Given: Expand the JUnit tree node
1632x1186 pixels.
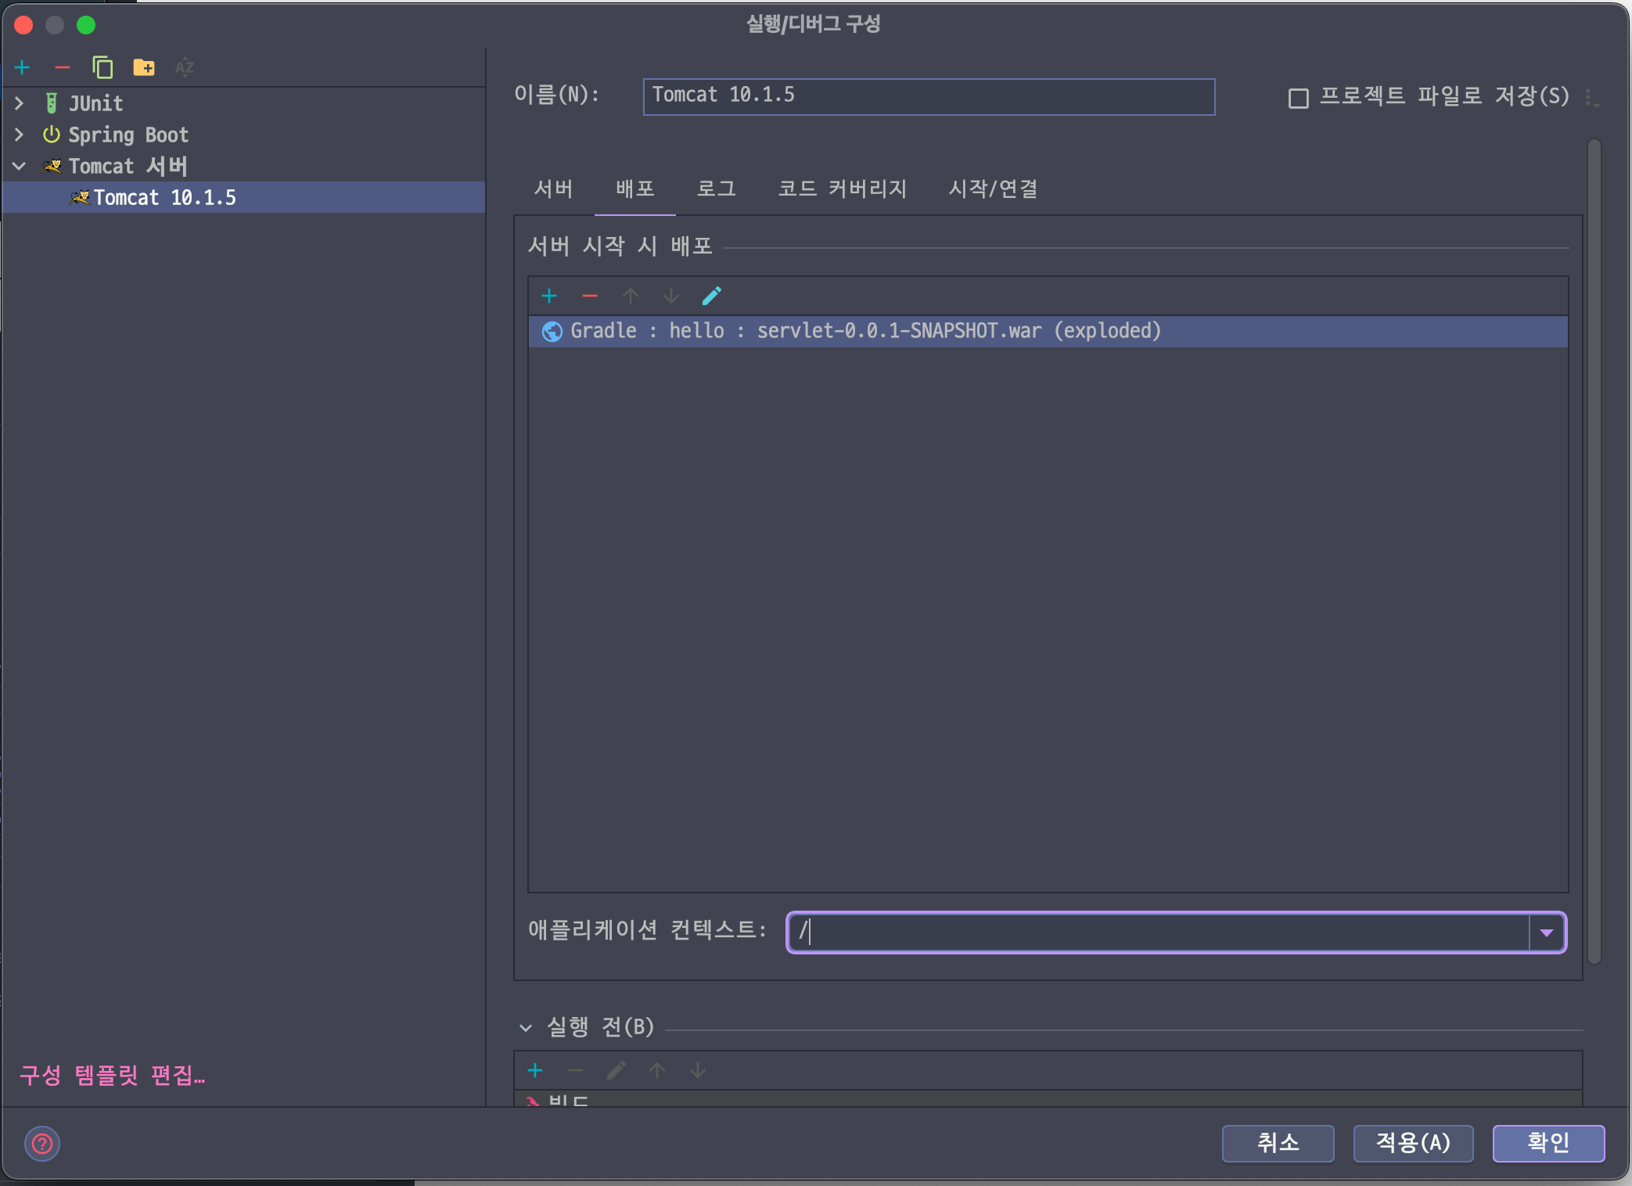Looking at the screenshot, I should point(20,103).
